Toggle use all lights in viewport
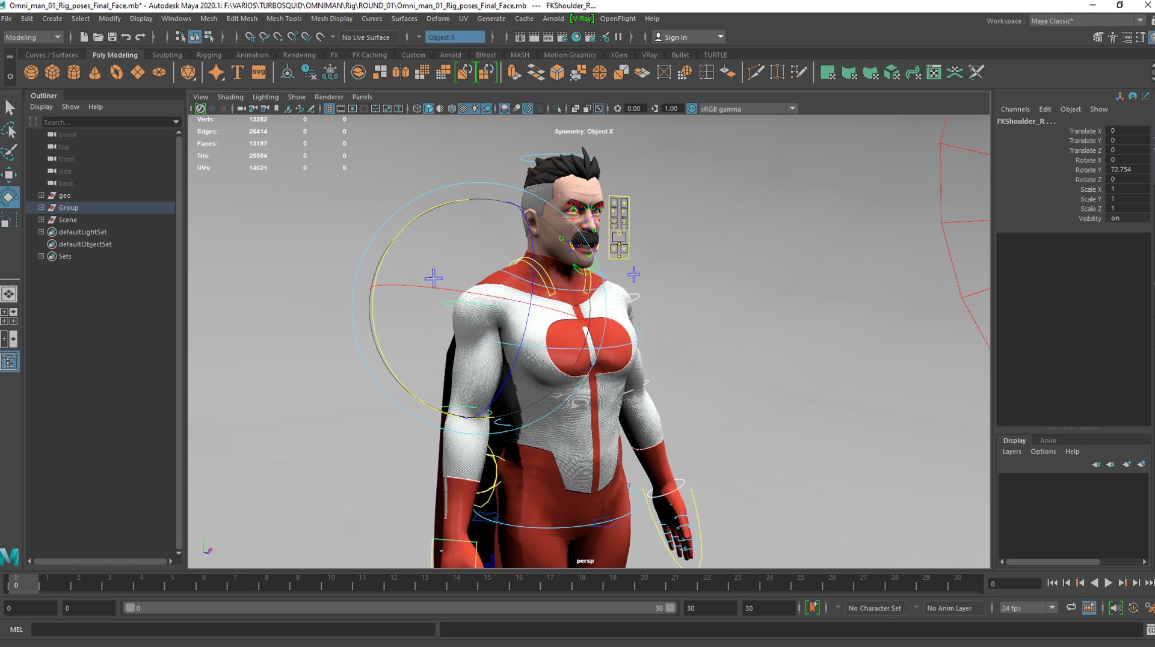This screenshot has height=647, width=1155. 475,109
